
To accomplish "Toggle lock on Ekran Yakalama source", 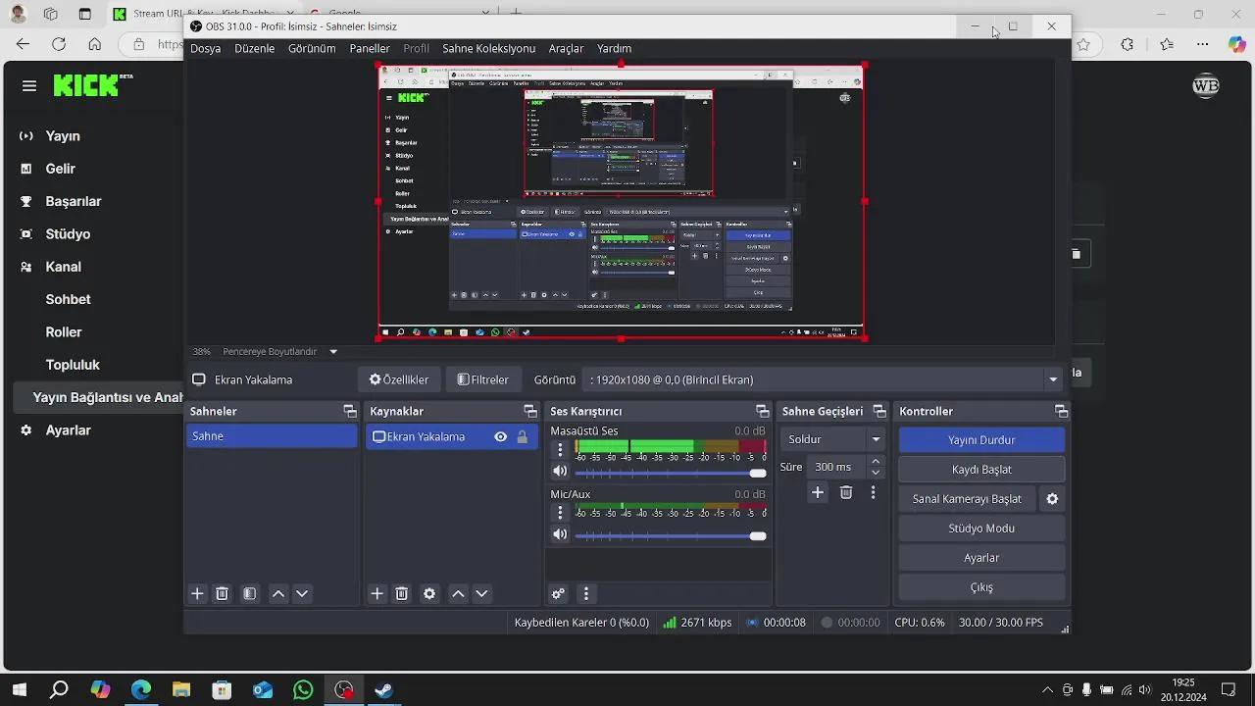I will (522, 437).
